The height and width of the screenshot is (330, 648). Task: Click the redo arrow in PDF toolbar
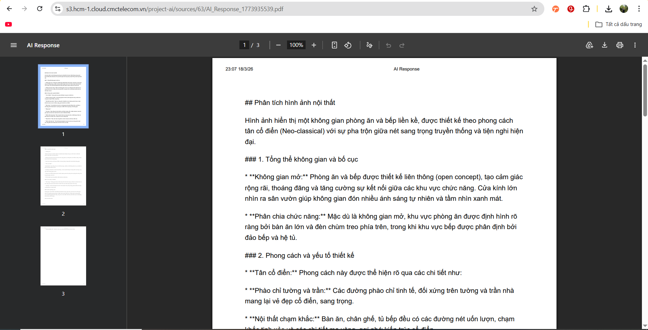pyautogui.click(x=402, y=45)
